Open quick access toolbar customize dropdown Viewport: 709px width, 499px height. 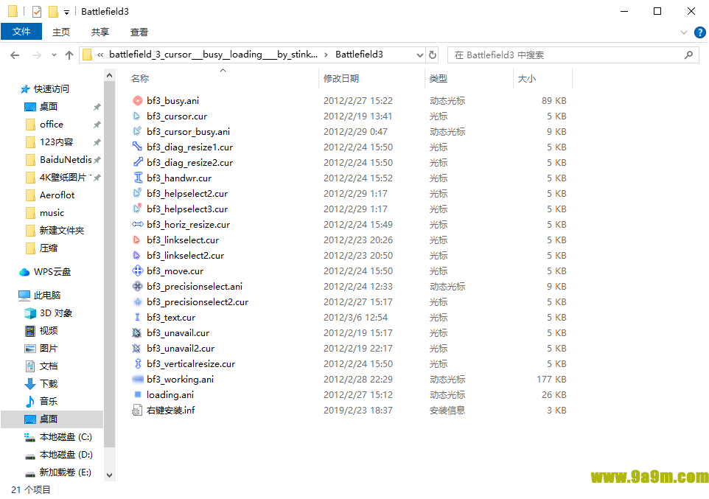pyautogui.click(x=66, y=13)
